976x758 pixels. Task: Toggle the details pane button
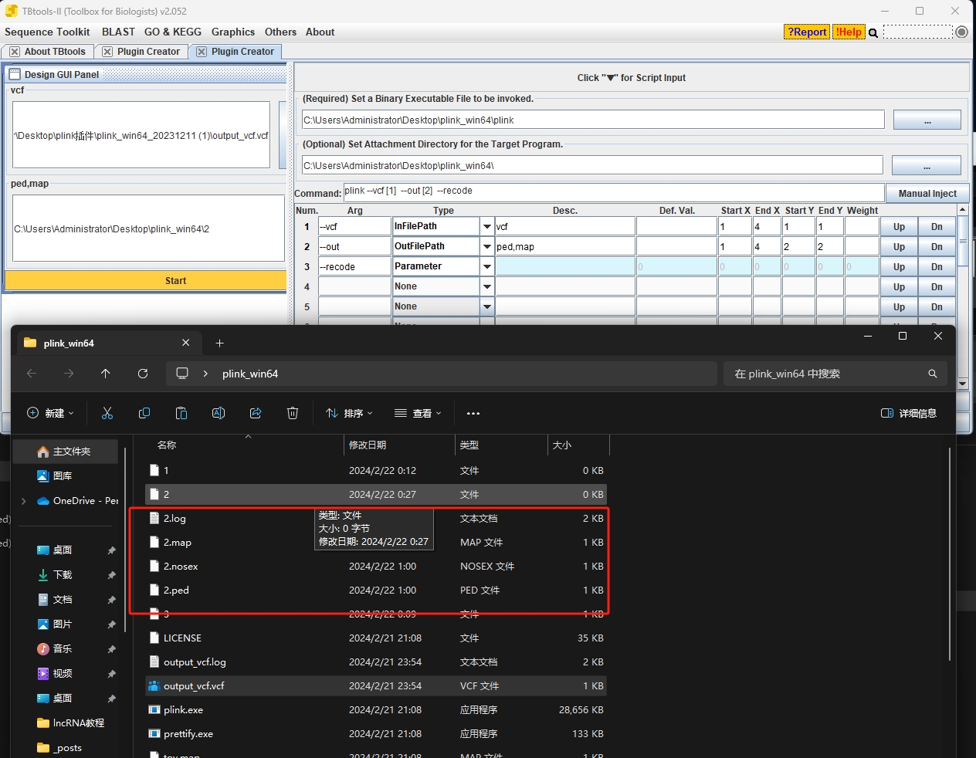909,414
